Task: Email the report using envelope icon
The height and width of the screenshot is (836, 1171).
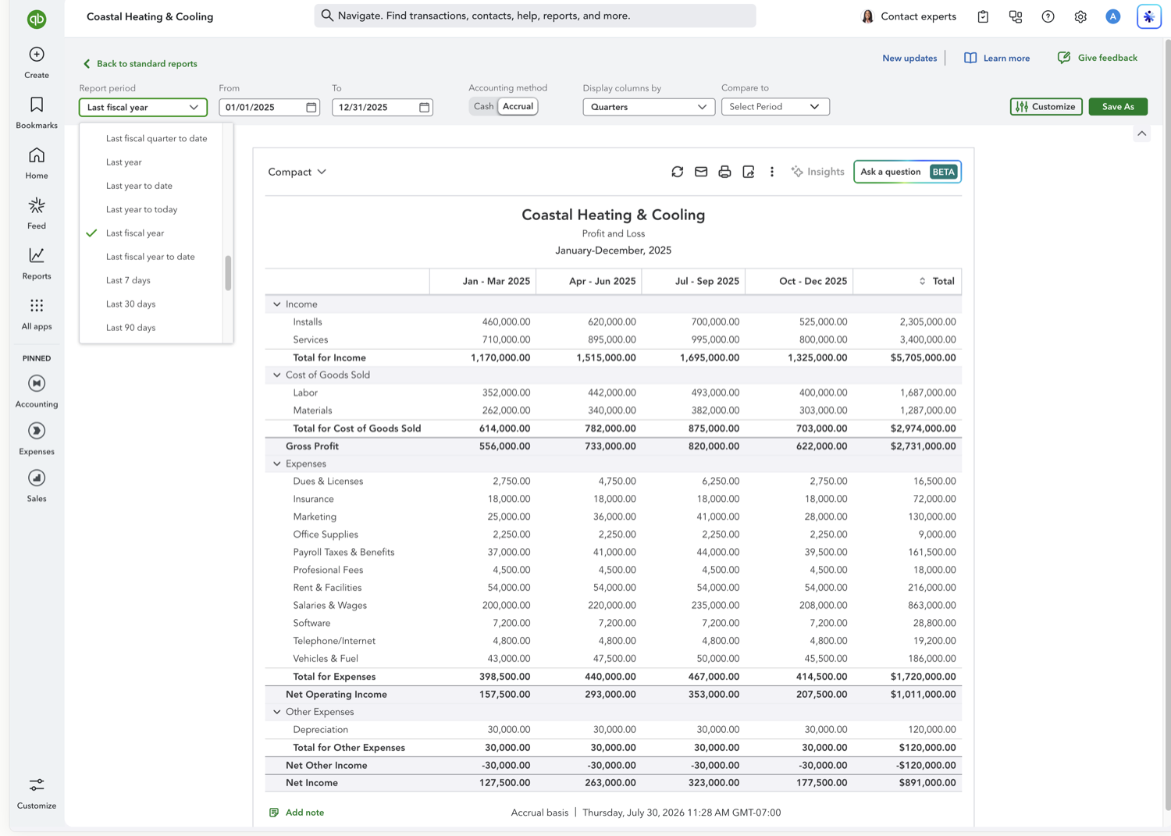Action: click(x=701, y=172)
